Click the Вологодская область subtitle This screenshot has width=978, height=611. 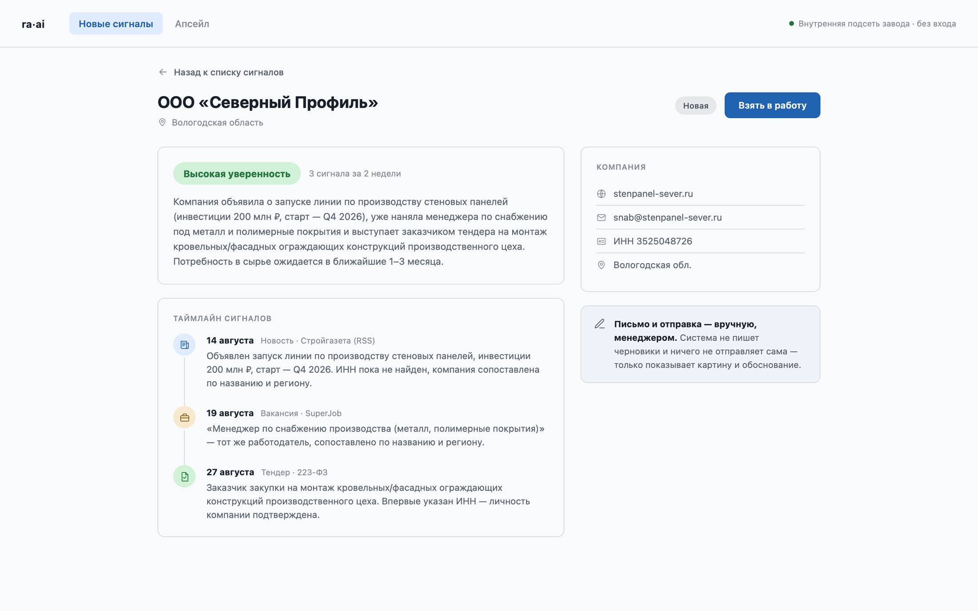click(x=217, y=123)
